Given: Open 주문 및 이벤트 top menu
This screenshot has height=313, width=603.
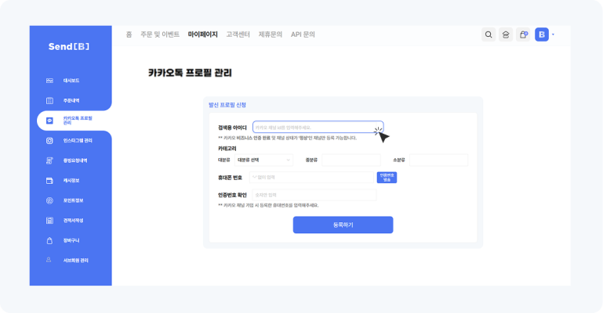Looking at the screenshot, I should tap(160, 34).
